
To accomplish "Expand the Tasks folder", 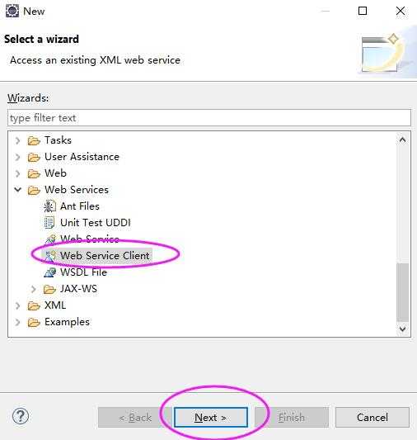I will 17,140.
